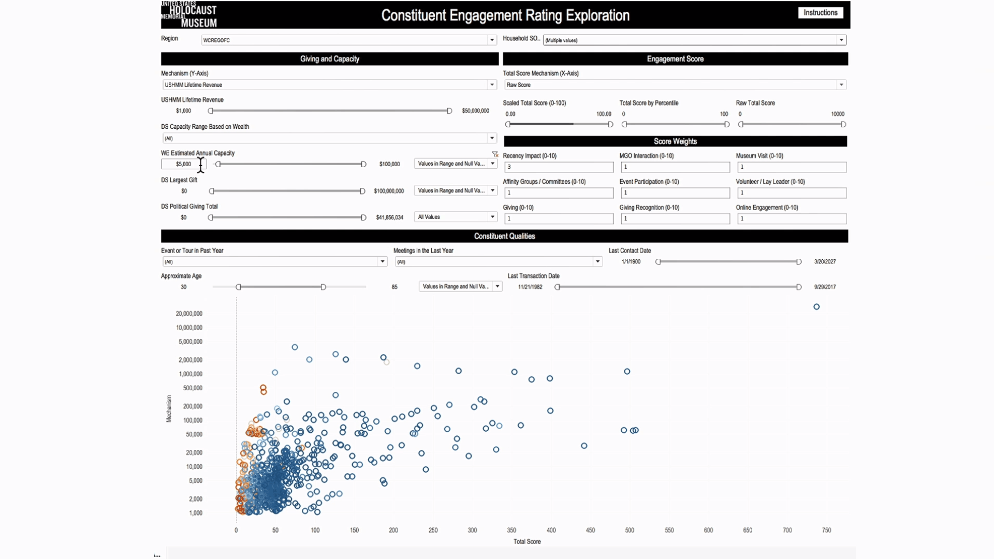The height and width of the screenshot is (559, 994).
Task: Click the Museum Visit weight input field
Action: 791,167
